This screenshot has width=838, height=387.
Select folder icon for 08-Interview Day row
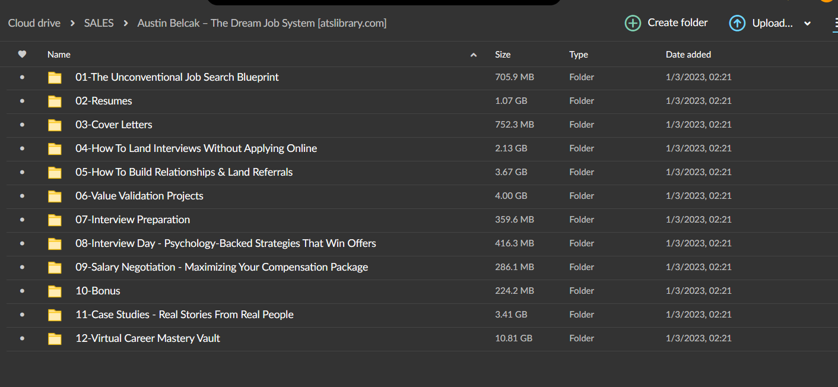pos(55,243)
